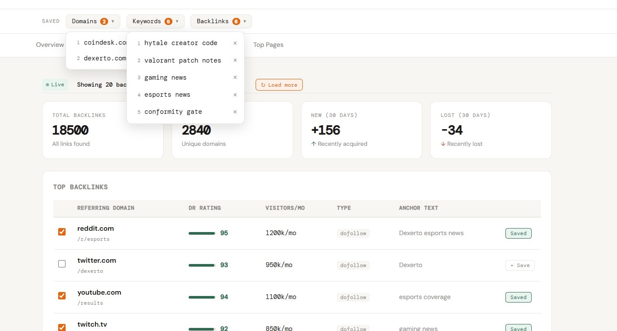Switch to the Overview tab
The height and width of the screenshot is (331, 617).
50,45
